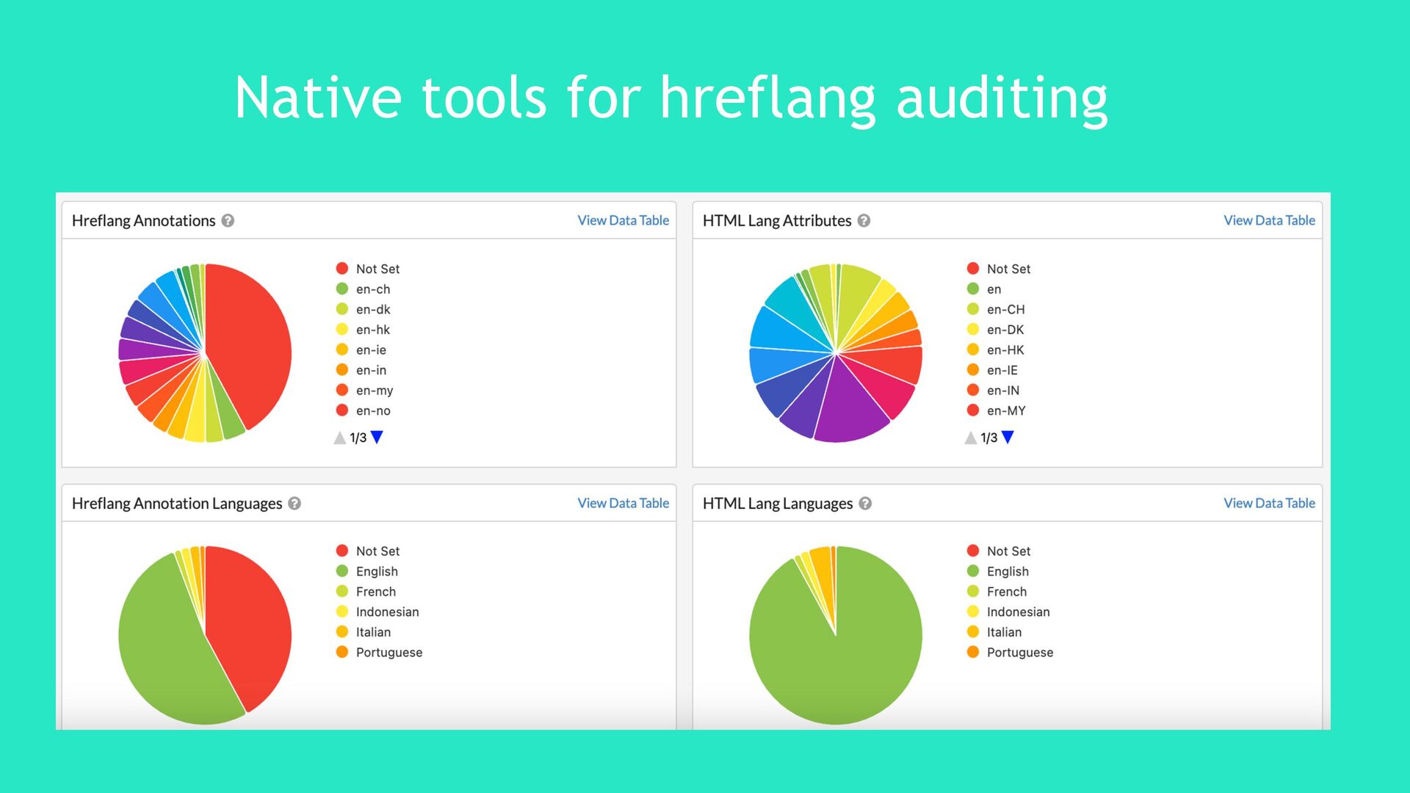The image size is (1410, 793).
Task: Click help icon beside Hreflang Annotation Languages title
Action: [x=294, y=503]
